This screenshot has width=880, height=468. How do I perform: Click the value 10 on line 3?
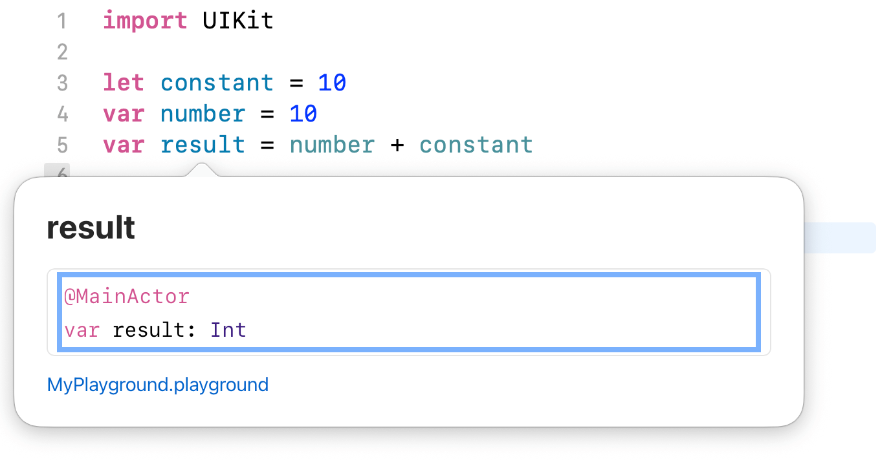point(332,83)
